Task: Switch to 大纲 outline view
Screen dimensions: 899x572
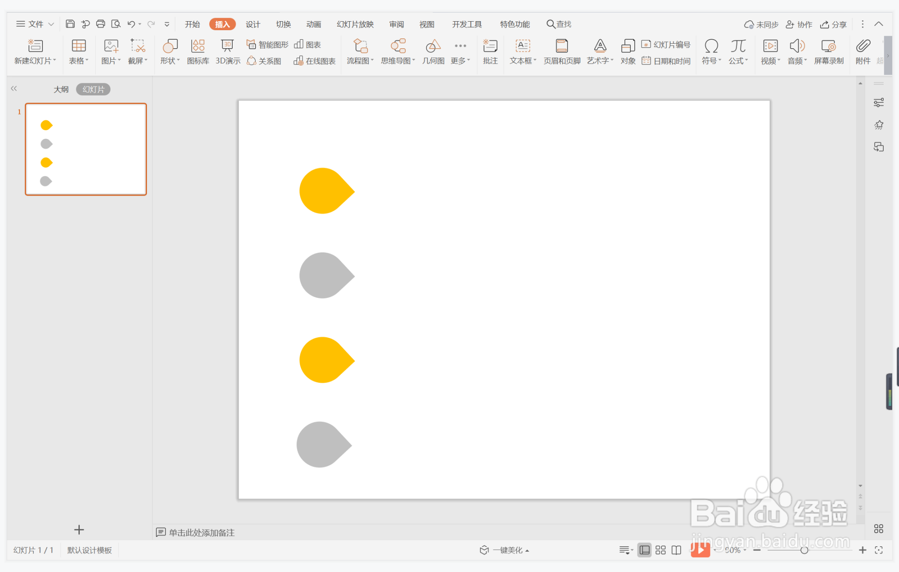Action: tap(61, 89)
